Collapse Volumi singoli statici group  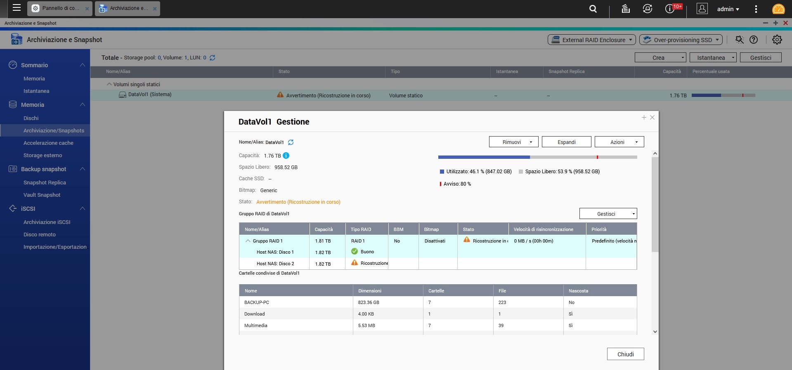coord(109,84)
